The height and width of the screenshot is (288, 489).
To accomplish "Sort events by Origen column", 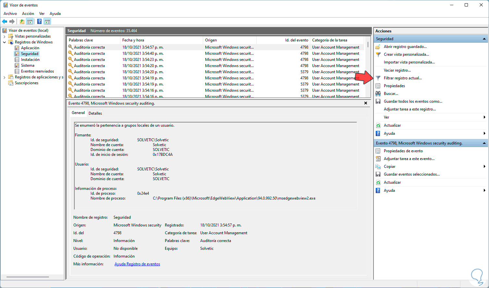I will point(230,40).
